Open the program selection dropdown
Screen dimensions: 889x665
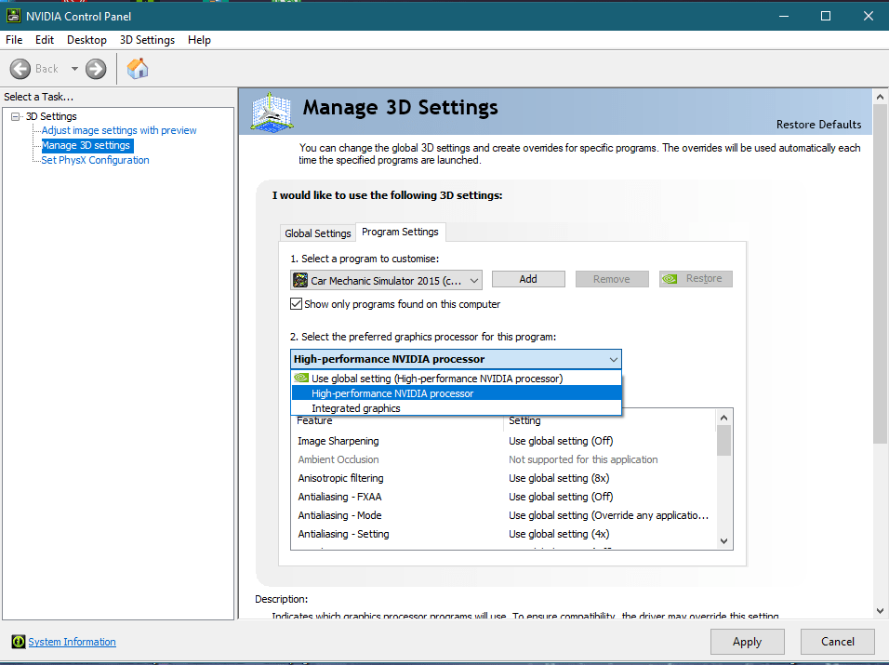coord(386,280)
